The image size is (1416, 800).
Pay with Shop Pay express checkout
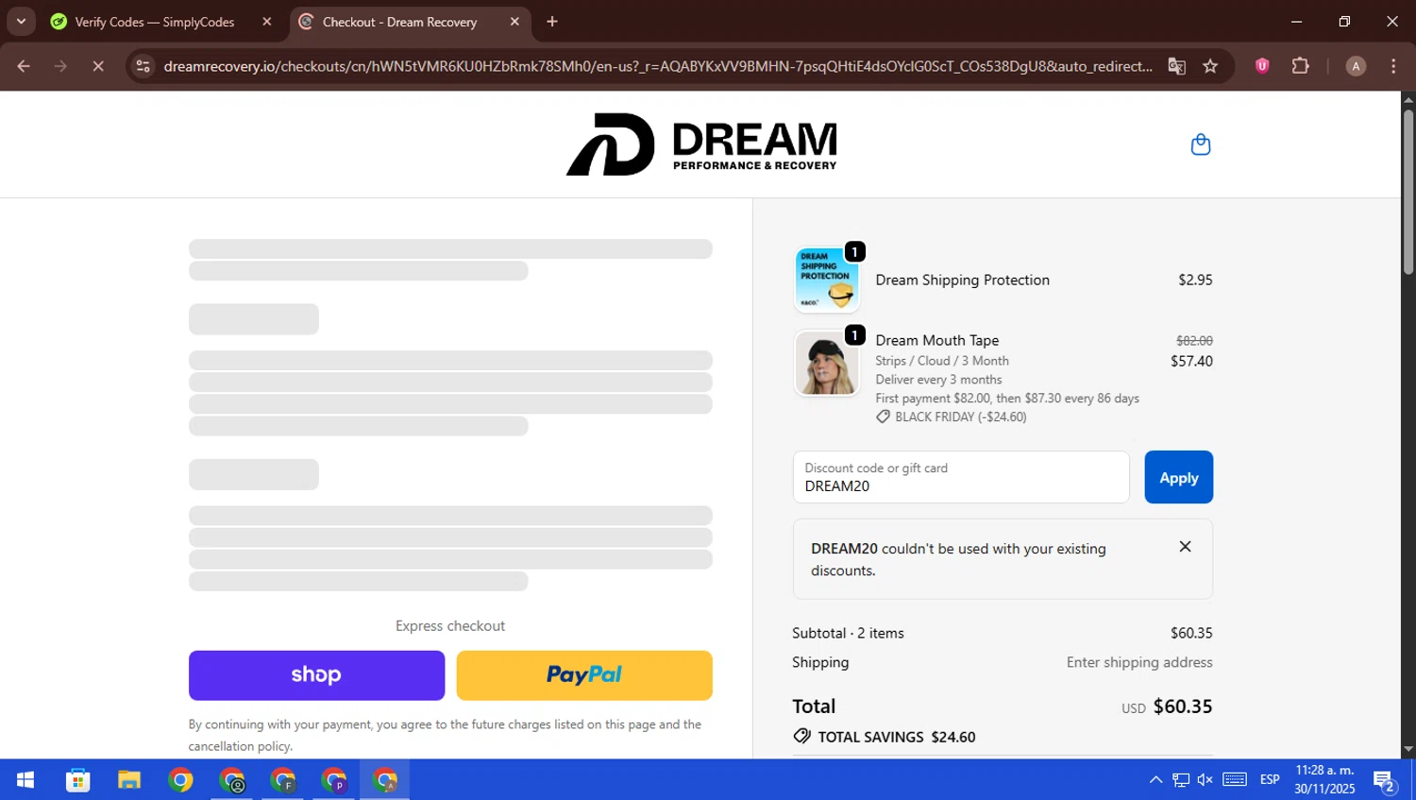pyautogui.click(x=316, y=675)
